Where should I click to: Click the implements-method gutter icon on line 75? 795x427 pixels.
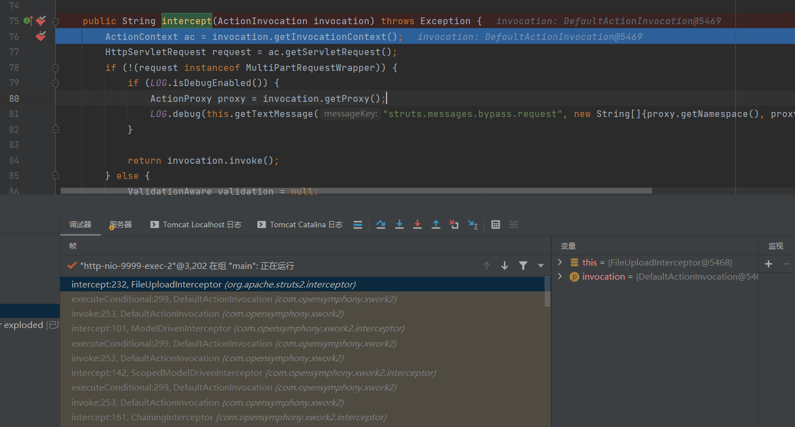point(28,21)
